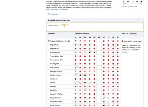Click Body Hardware 09 open rating circle

click(104, 98)
